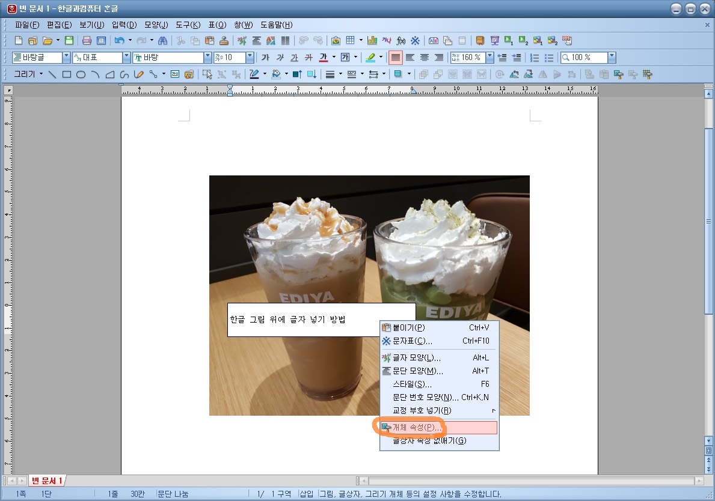Toggle underline 가 formatting
The image size is (715, 501).
294,58
